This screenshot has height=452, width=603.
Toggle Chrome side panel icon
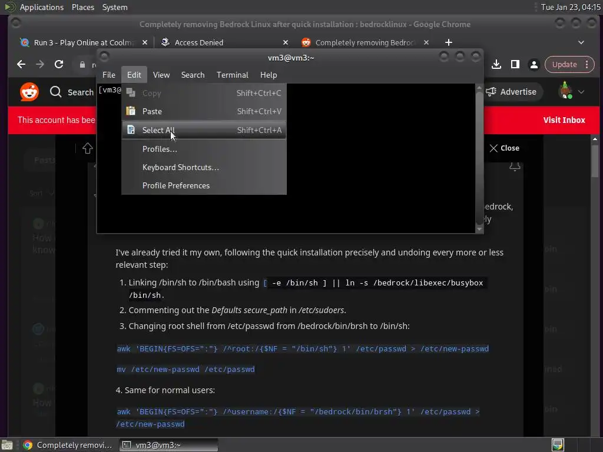point(515,65)
